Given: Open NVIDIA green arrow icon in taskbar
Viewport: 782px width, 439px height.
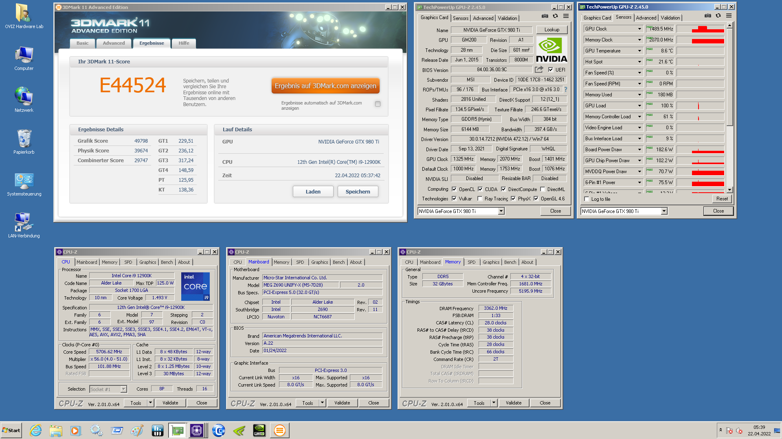Looking at the screenshot, I should pyautogui.click(x=239, y=430).
